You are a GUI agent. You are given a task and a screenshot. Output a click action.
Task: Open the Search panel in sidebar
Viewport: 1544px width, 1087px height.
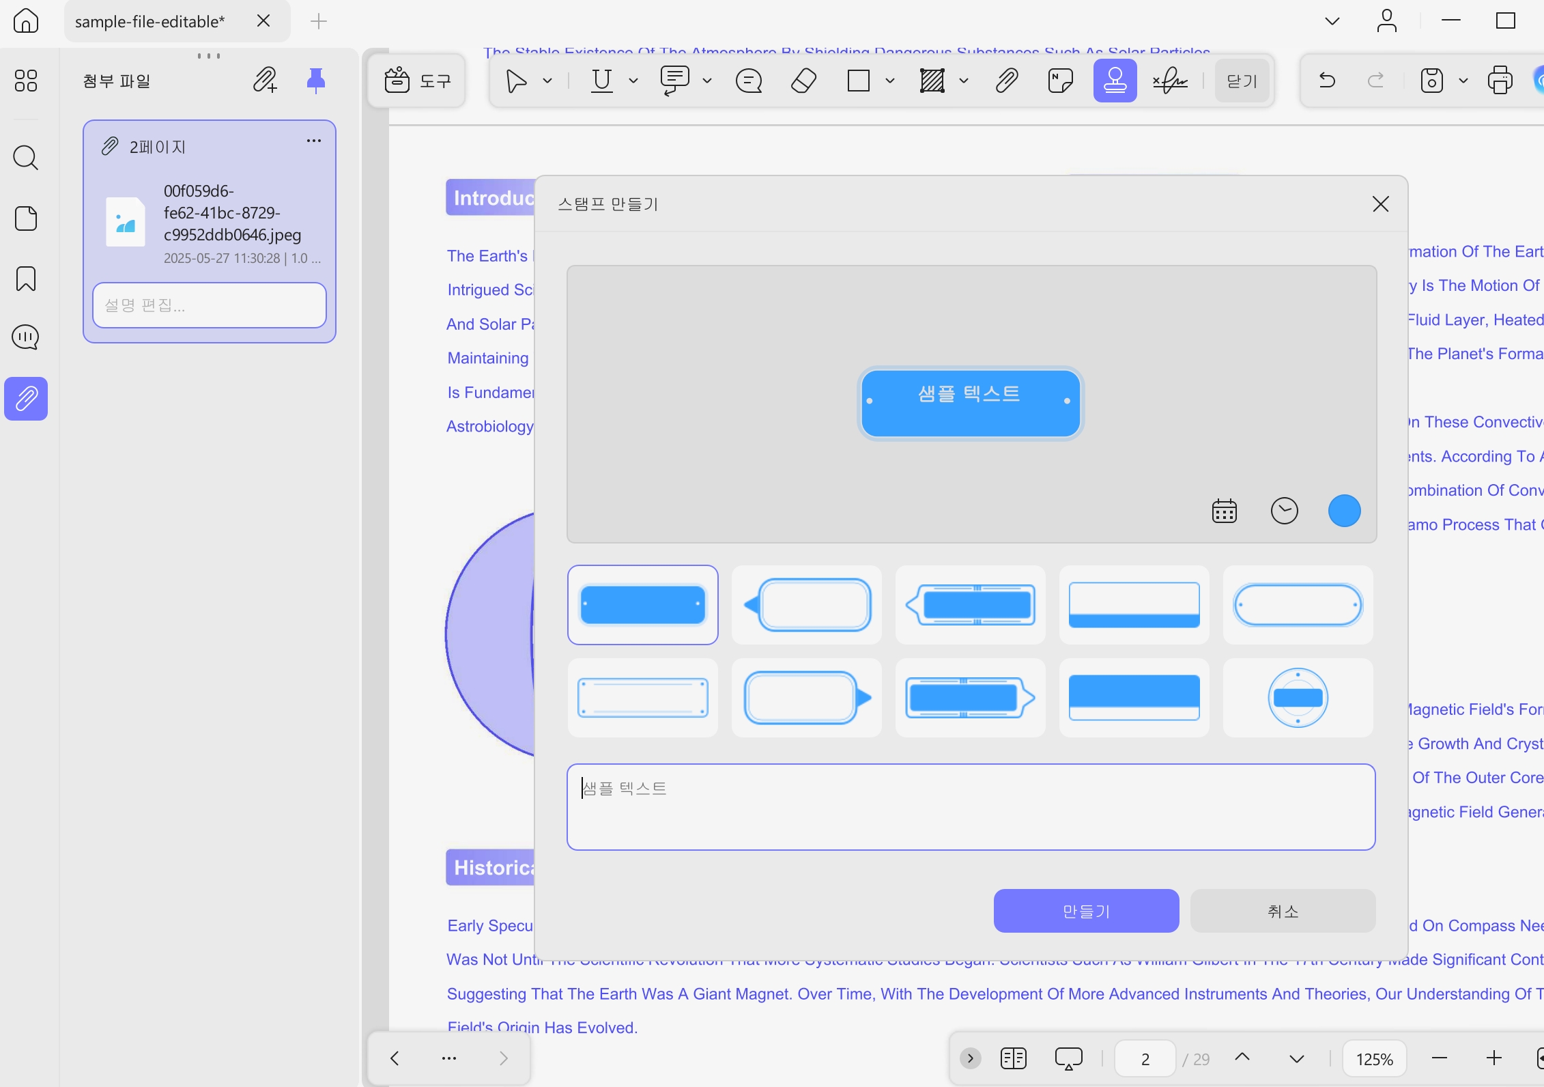coord(26,158)
